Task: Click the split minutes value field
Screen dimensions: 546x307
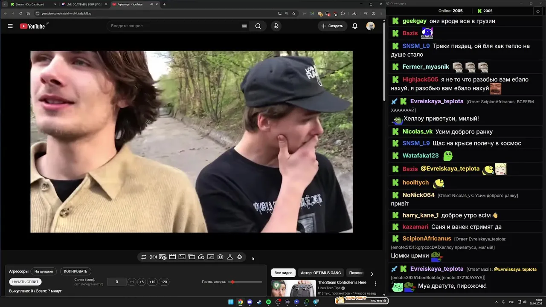Action: (x=116, y=282)
